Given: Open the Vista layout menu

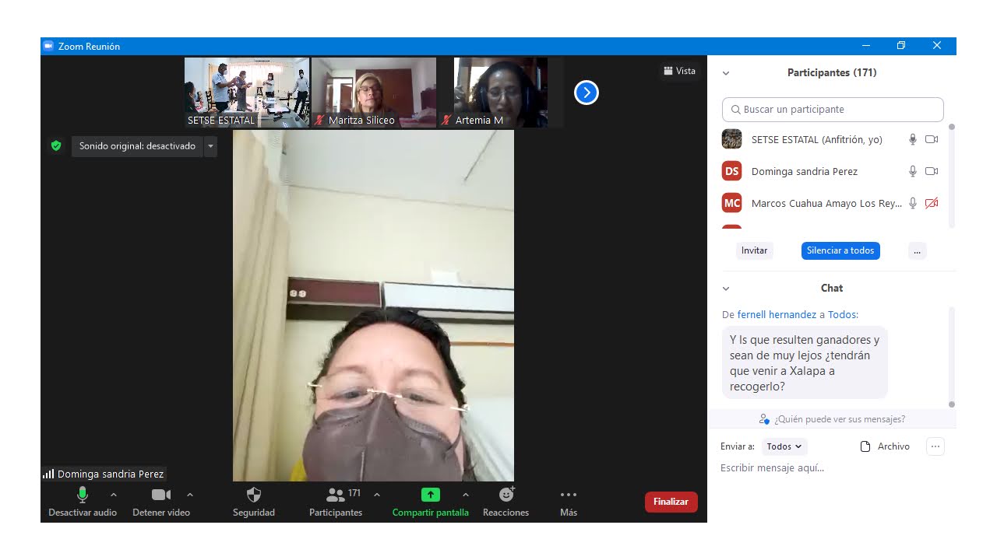Looking at the screenshot, I should coord(679,71).
